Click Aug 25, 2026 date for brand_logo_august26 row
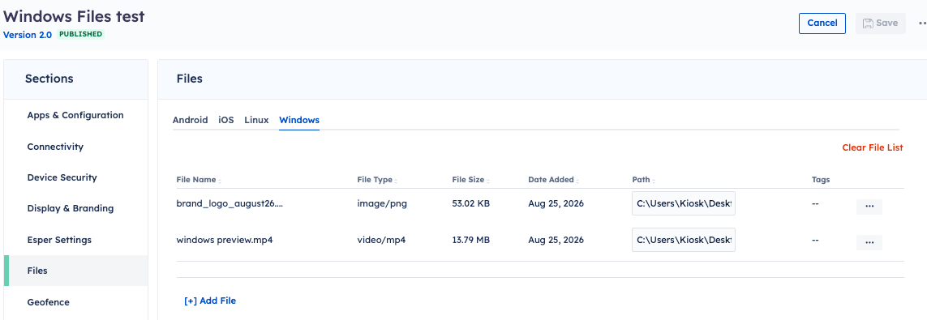This screenshot has width=927, height=320. pos(556,203)
